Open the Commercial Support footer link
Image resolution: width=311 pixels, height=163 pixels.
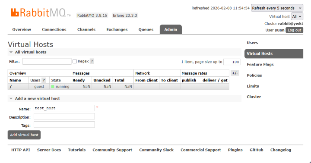tap(201, 150)
